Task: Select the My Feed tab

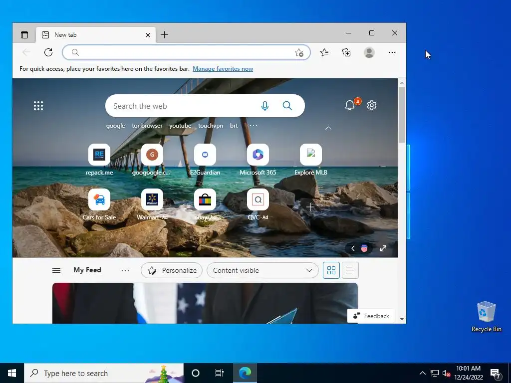Action: [x=87, y=270]
